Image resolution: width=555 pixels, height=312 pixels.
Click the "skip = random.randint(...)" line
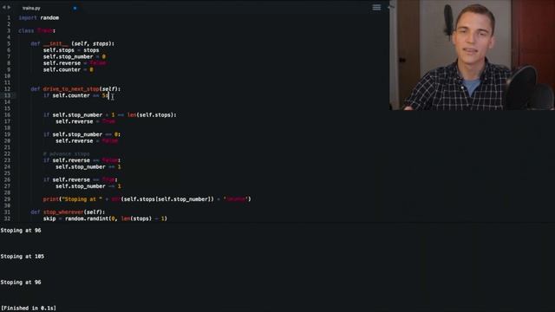[105, 218]
